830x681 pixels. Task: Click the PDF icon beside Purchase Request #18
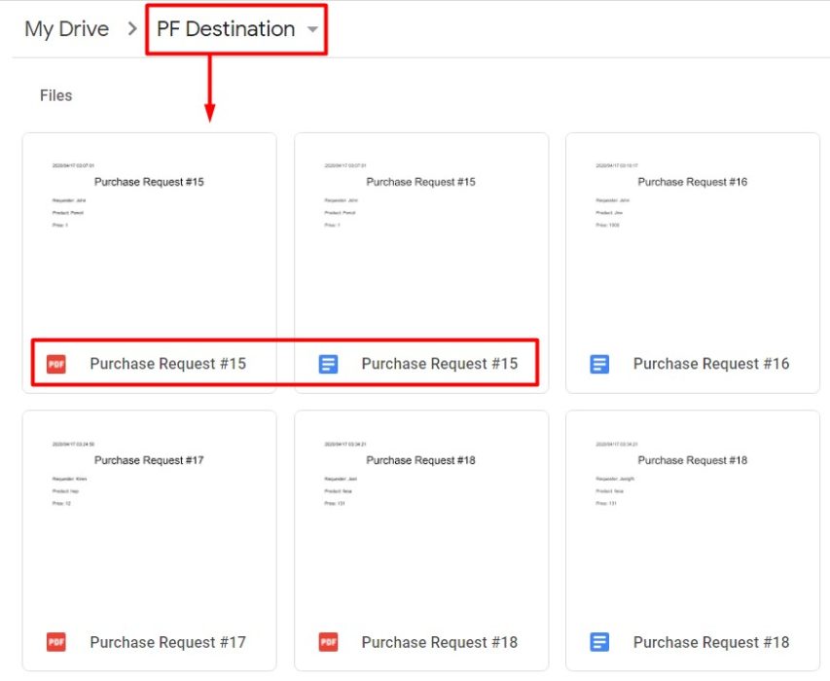328,642
